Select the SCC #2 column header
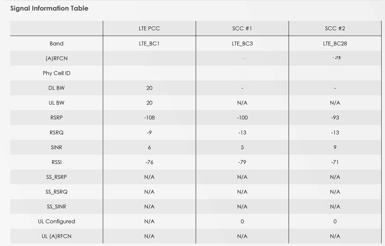 [335, 29]
